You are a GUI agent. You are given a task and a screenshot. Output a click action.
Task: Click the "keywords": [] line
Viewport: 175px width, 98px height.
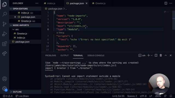66,46
